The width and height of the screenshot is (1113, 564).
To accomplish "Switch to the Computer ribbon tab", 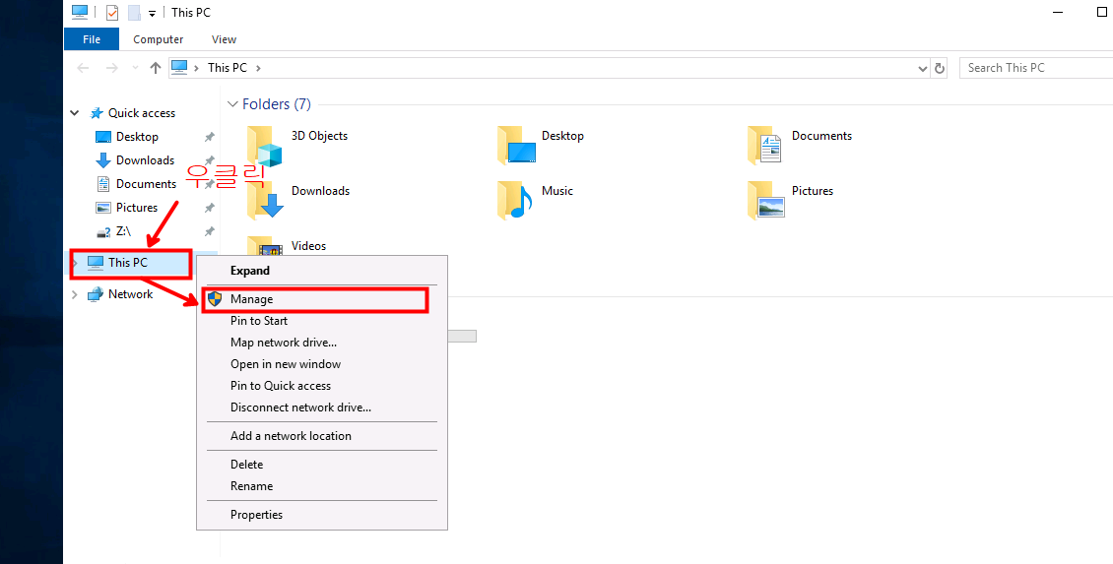I will (159, 39).
